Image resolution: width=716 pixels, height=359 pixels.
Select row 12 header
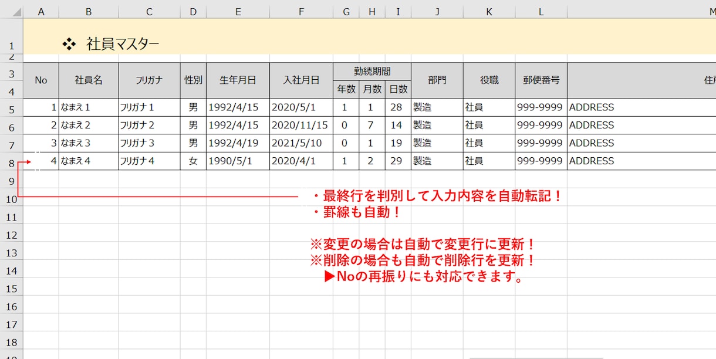11,233
